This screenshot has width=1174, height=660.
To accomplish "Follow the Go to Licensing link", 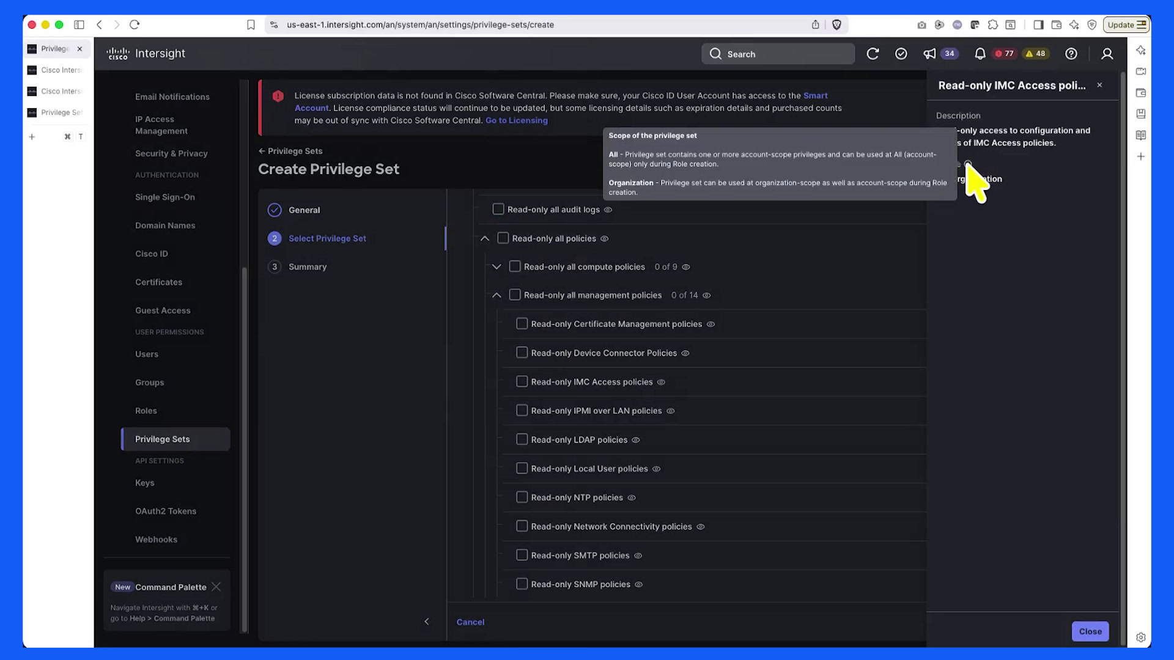I will click(517, 120).
